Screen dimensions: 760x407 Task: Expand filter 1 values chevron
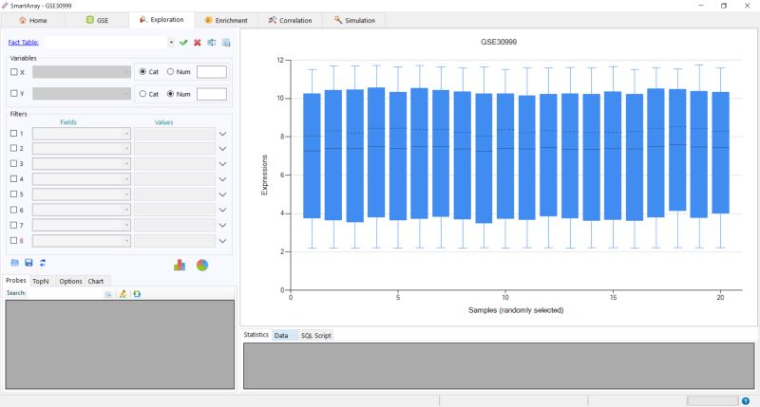click(x=222, y=134)
